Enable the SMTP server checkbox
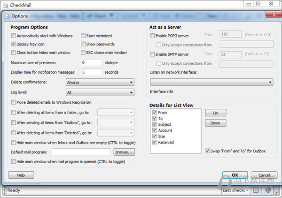Image resolution: width=282 pixels, height=198 pixels. [x=152, y=54]
